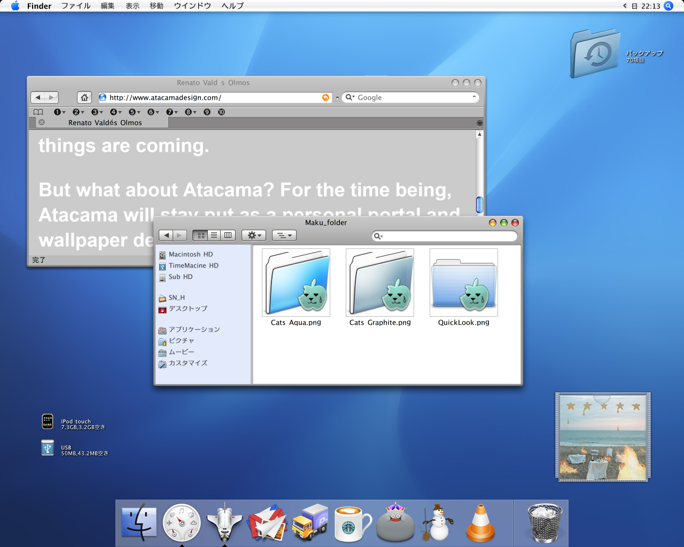The image size is (684, 547).
Task: Launch the compass-style Safari Dock icon
Action: click(x=182, y=522)
